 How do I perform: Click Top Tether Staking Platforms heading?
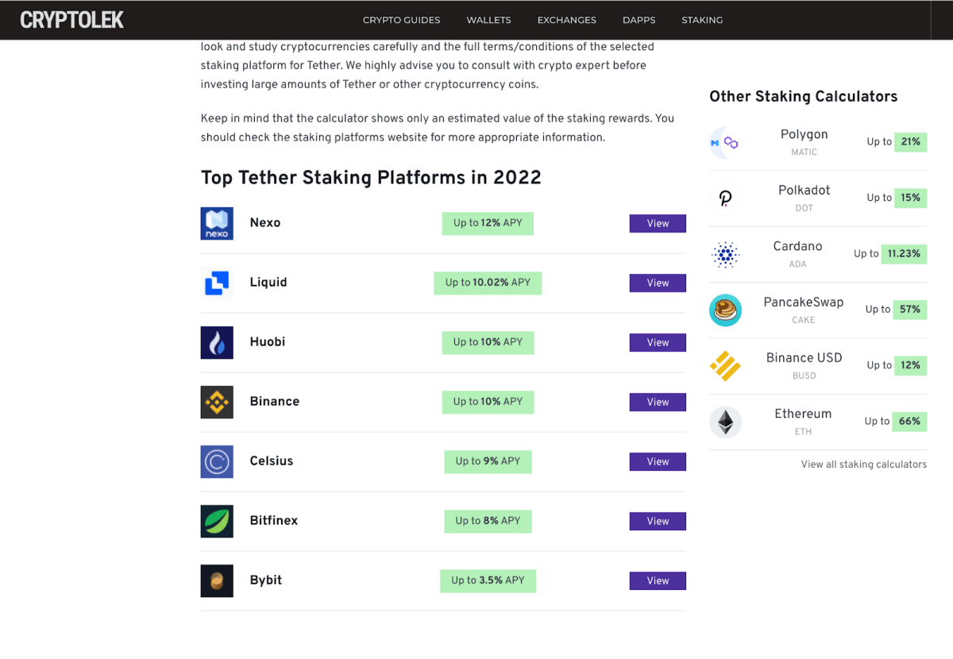tap(371, 178)
